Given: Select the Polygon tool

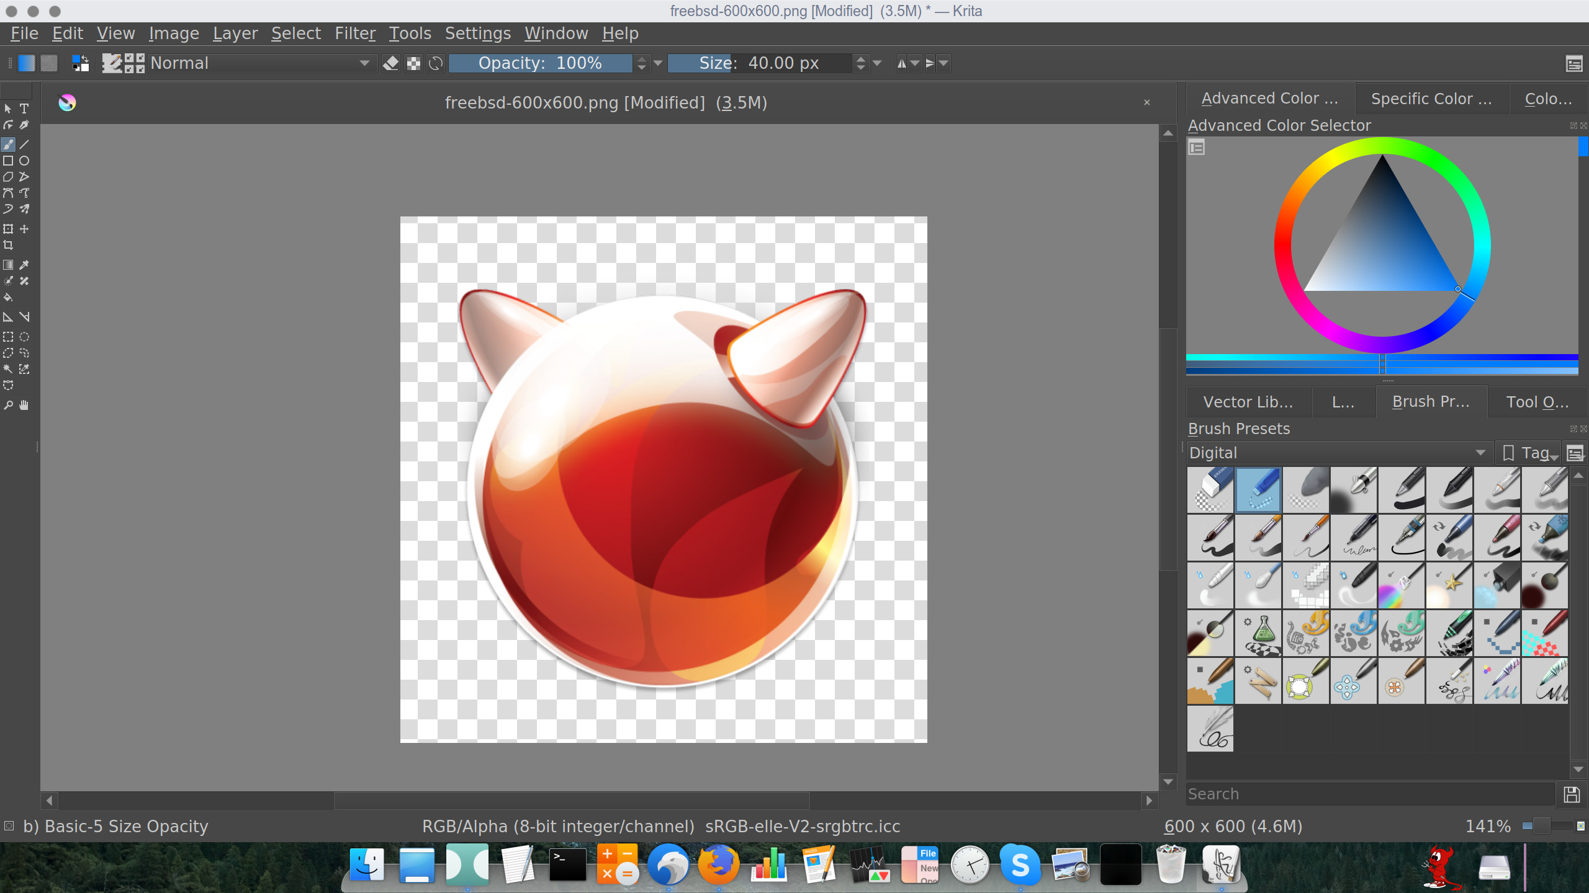Looking at the screenshot, I should (8, 177).
